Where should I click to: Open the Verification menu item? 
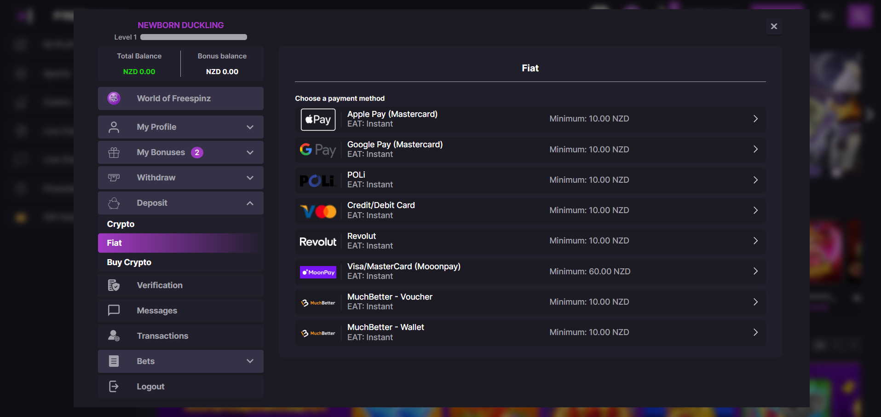coord(181,285)
